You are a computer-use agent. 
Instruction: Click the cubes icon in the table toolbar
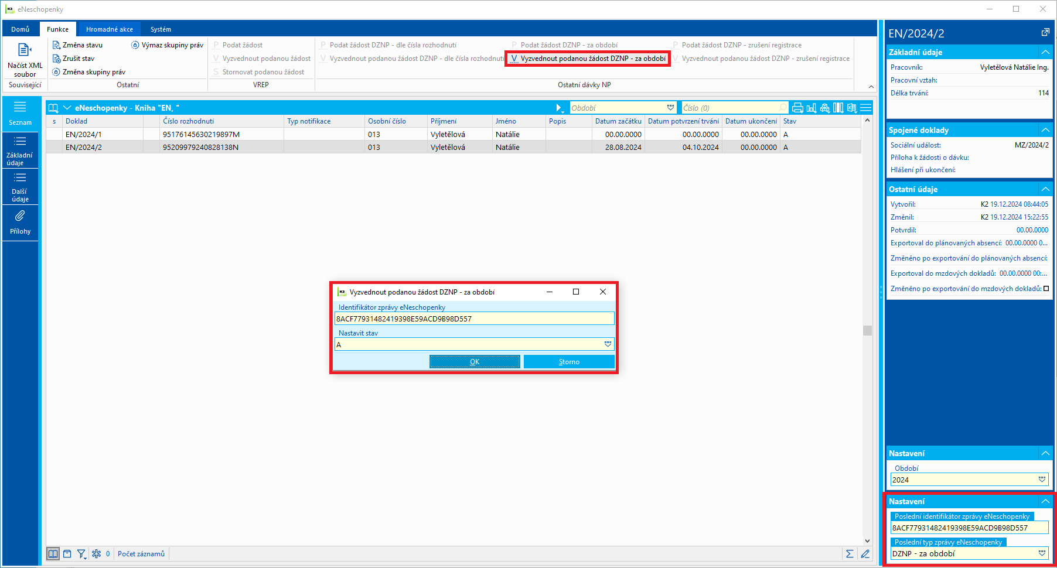(825, 108)
